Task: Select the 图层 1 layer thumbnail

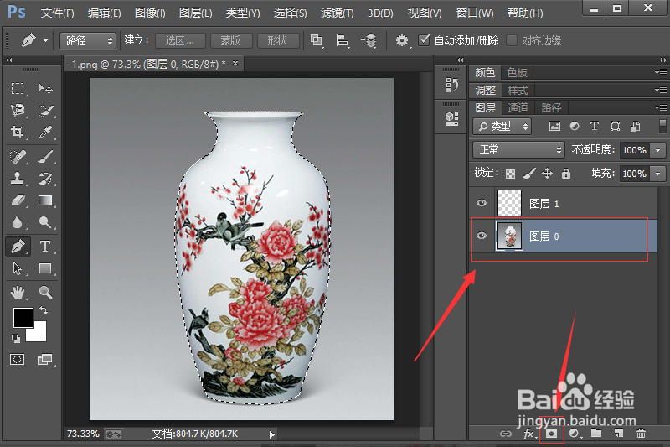Action: tap(509, 203)
